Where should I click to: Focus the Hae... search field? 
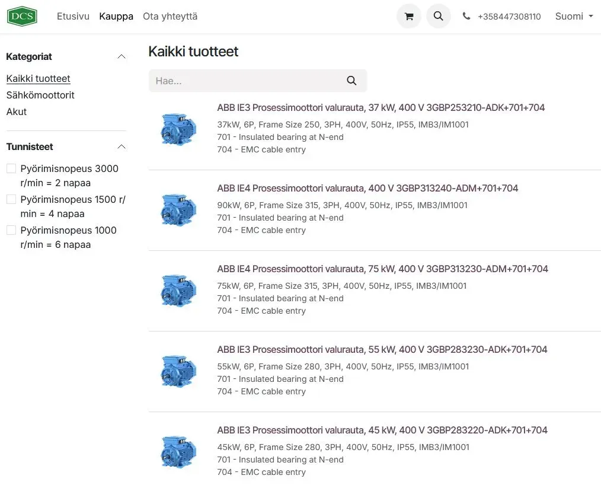pos(243,81)
